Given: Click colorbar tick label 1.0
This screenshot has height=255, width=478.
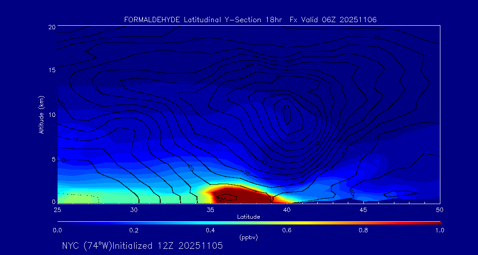Looking at the screenshot, I should (439, 230).
